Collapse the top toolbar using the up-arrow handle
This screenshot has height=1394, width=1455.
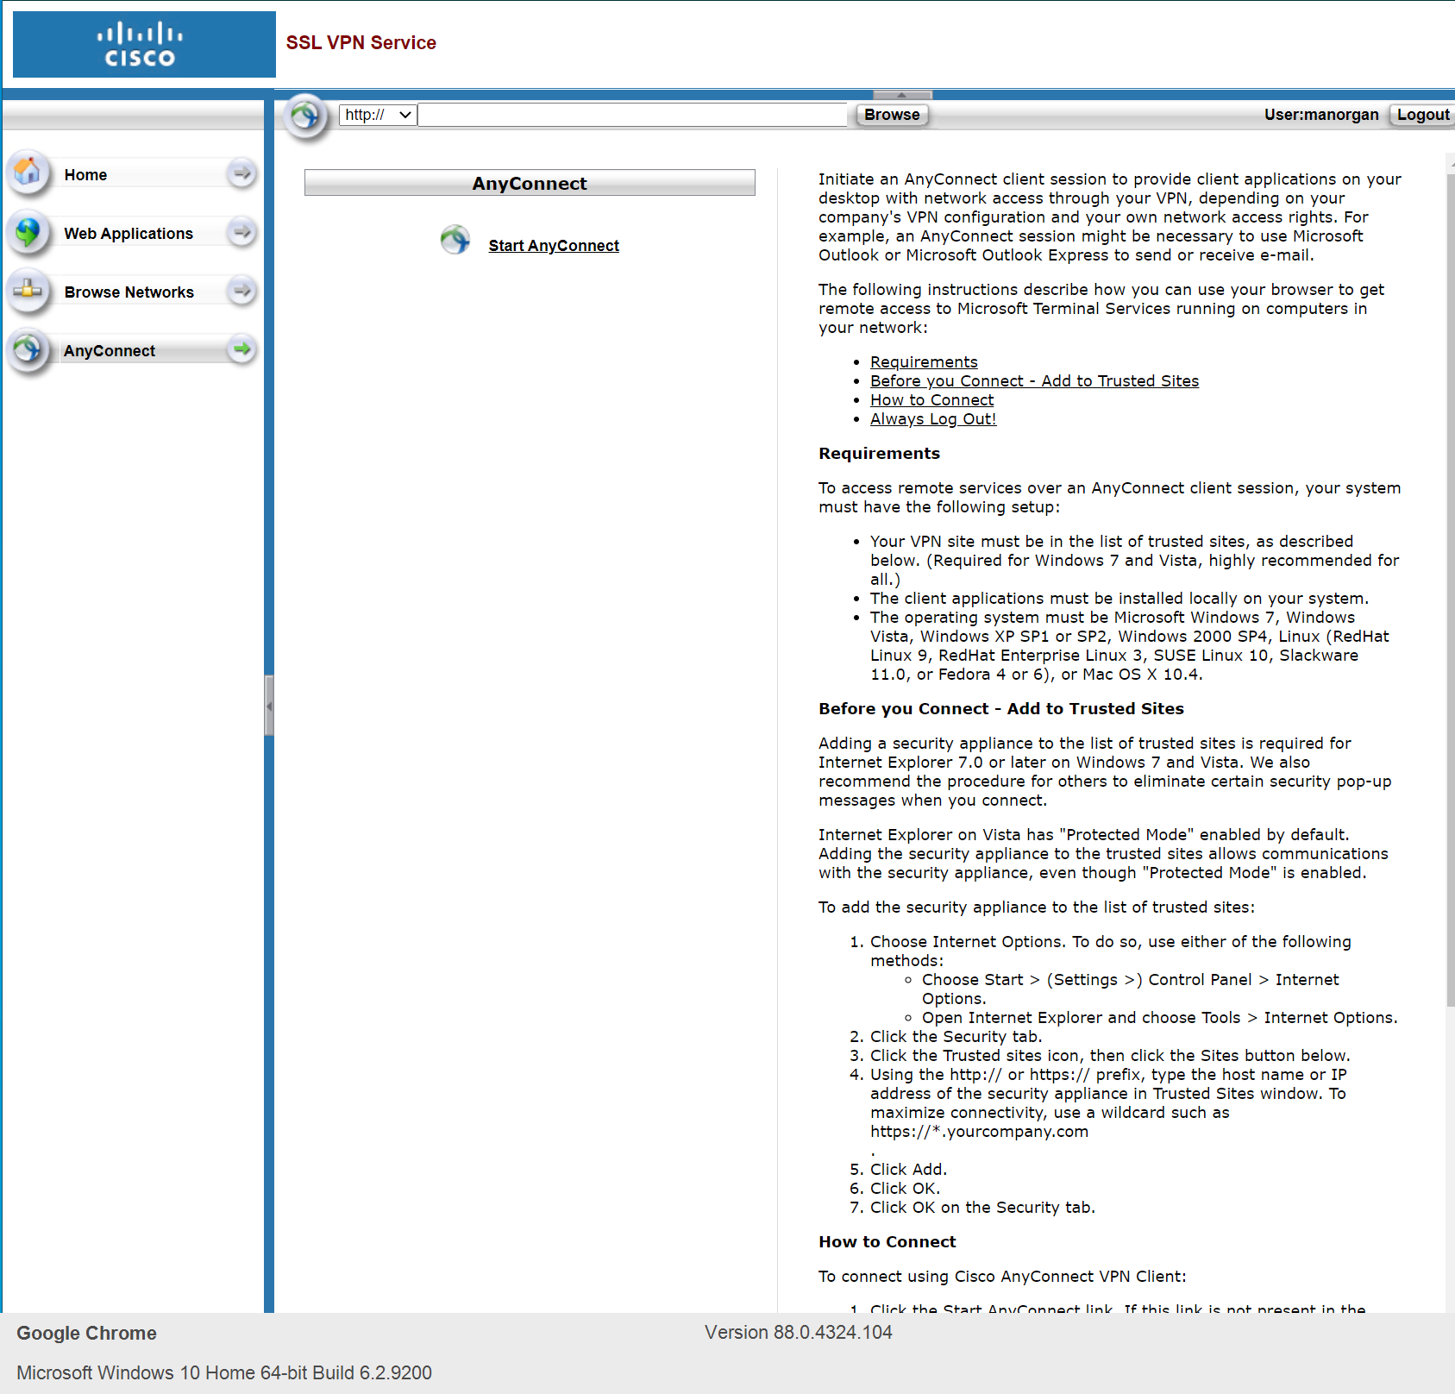901,94
